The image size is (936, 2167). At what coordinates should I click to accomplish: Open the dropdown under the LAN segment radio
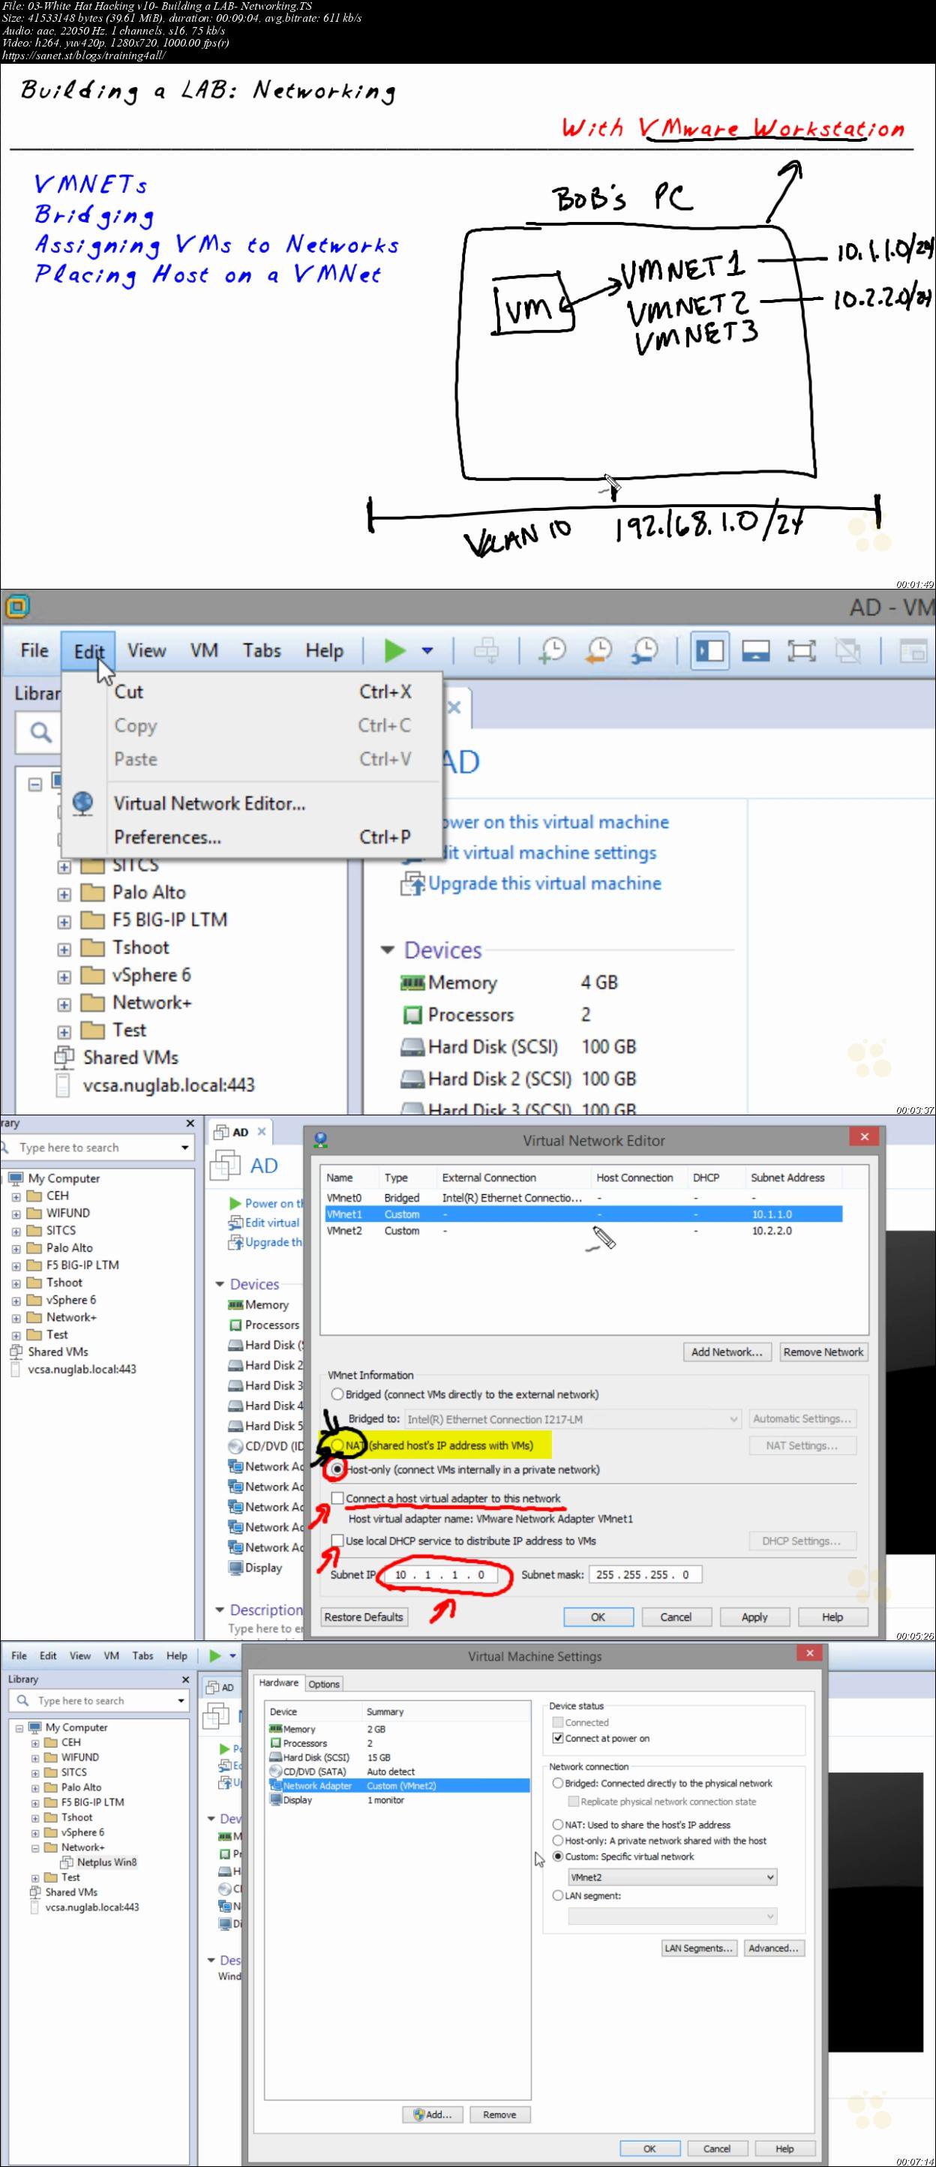click(672, 1916)
